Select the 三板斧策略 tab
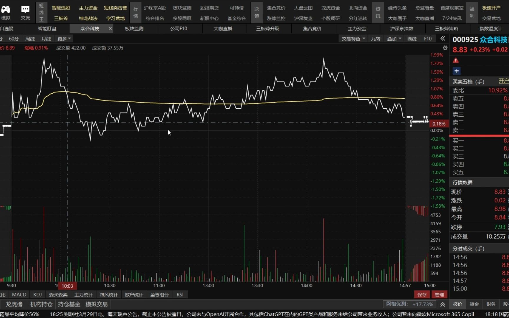509x318 pixels. pos(446,29)
